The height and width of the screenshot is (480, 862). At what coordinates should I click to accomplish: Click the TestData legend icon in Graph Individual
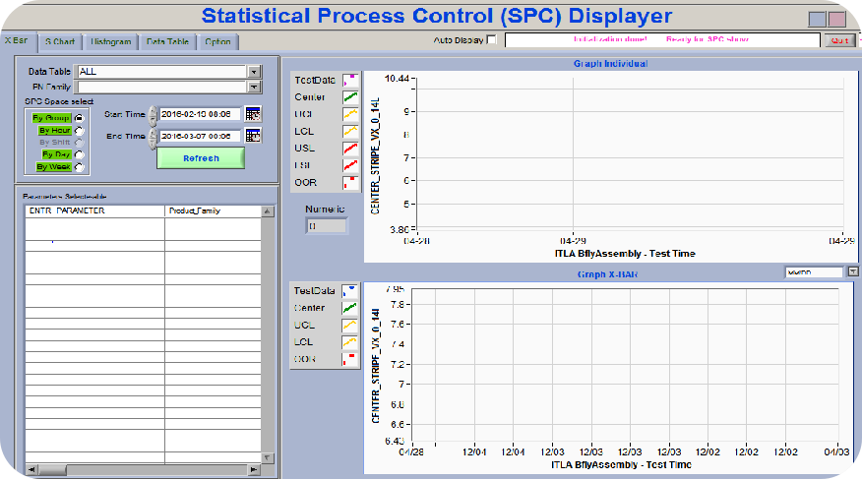349,80
